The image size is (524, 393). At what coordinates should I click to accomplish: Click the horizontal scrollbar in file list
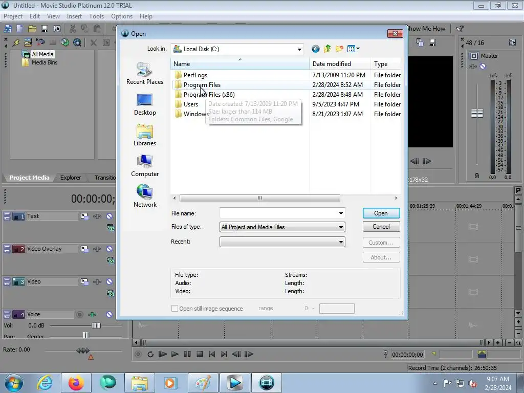pos(259,198)
